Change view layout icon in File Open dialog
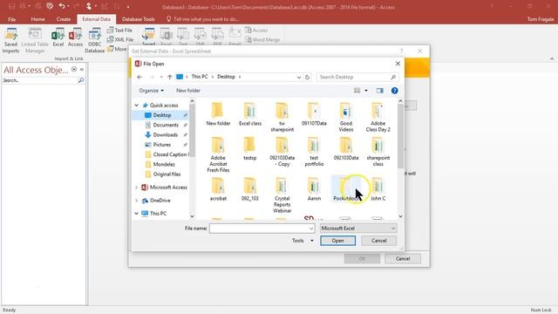This screenshot has width=558, height=314. click(357, 91)
